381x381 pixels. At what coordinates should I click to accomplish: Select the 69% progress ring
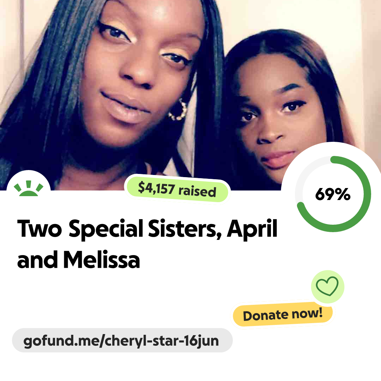click(x=333, y=194)
